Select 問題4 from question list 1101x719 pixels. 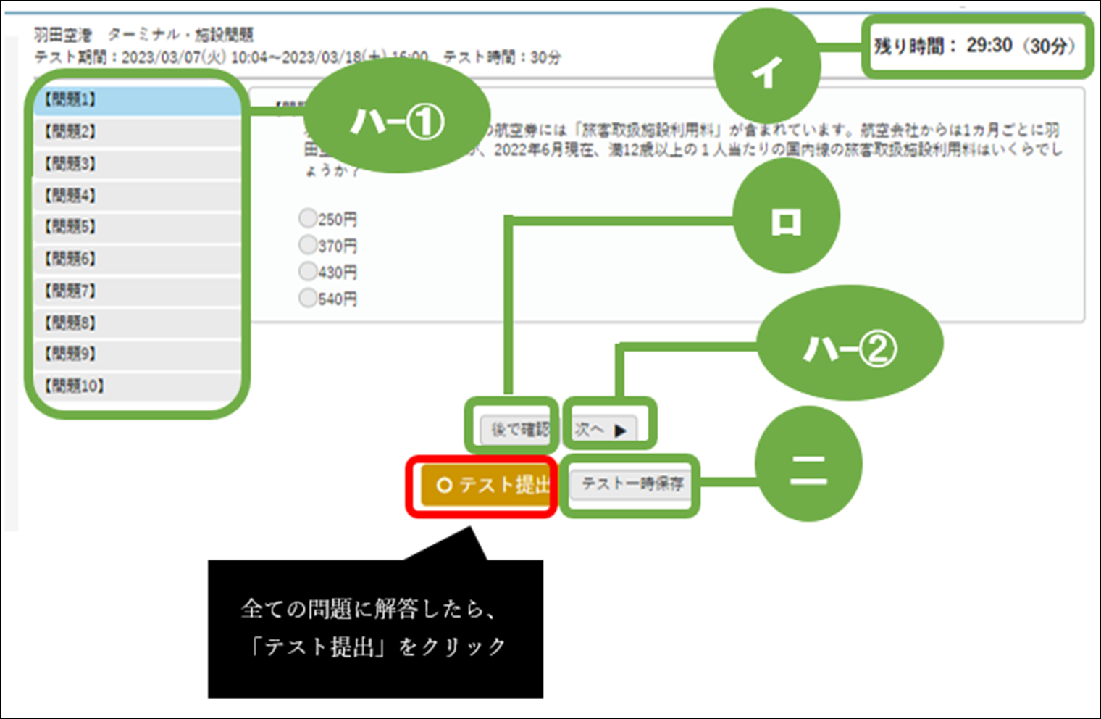pyautogui.click(x=136, y=196)
